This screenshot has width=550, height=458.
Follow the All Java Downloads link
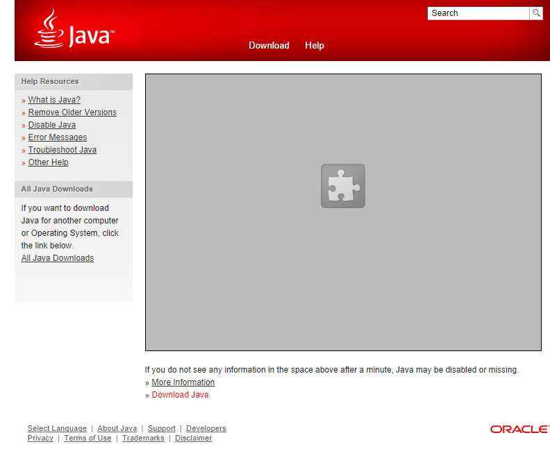58,258
